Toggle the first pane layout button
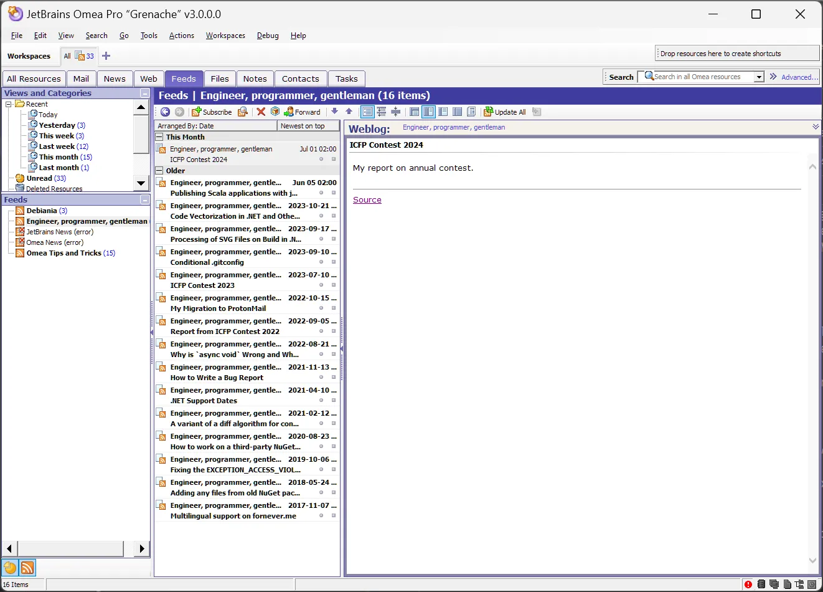The width and height of the screenshot is (823, 592). point(414,112)
